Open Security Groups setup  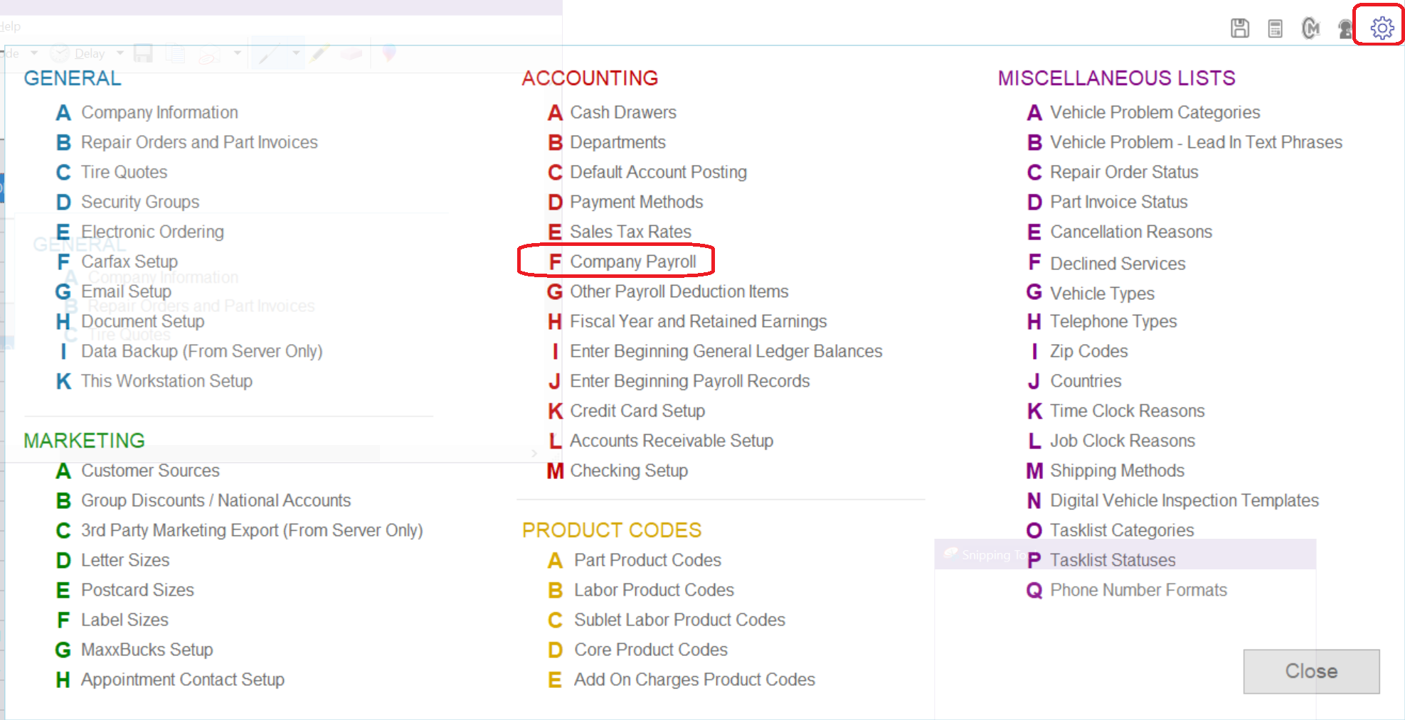pyautogui.click(x=140, y=202)
